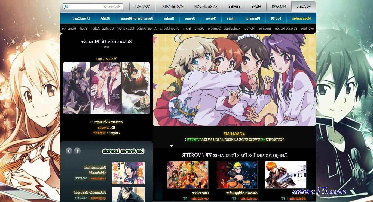Open the Bleach thumbnail
Screen dimensions: 373x202
click(286, 175)
